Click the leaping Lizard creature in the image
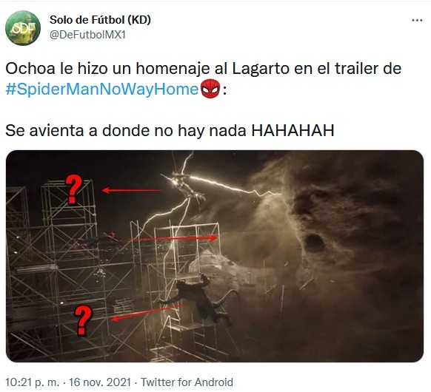431x392 pixels. (x=201, y=300)
